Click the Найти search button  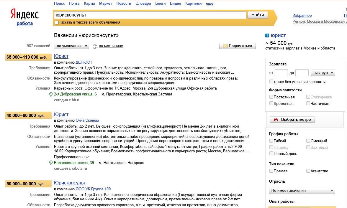[x=258, y=15]
